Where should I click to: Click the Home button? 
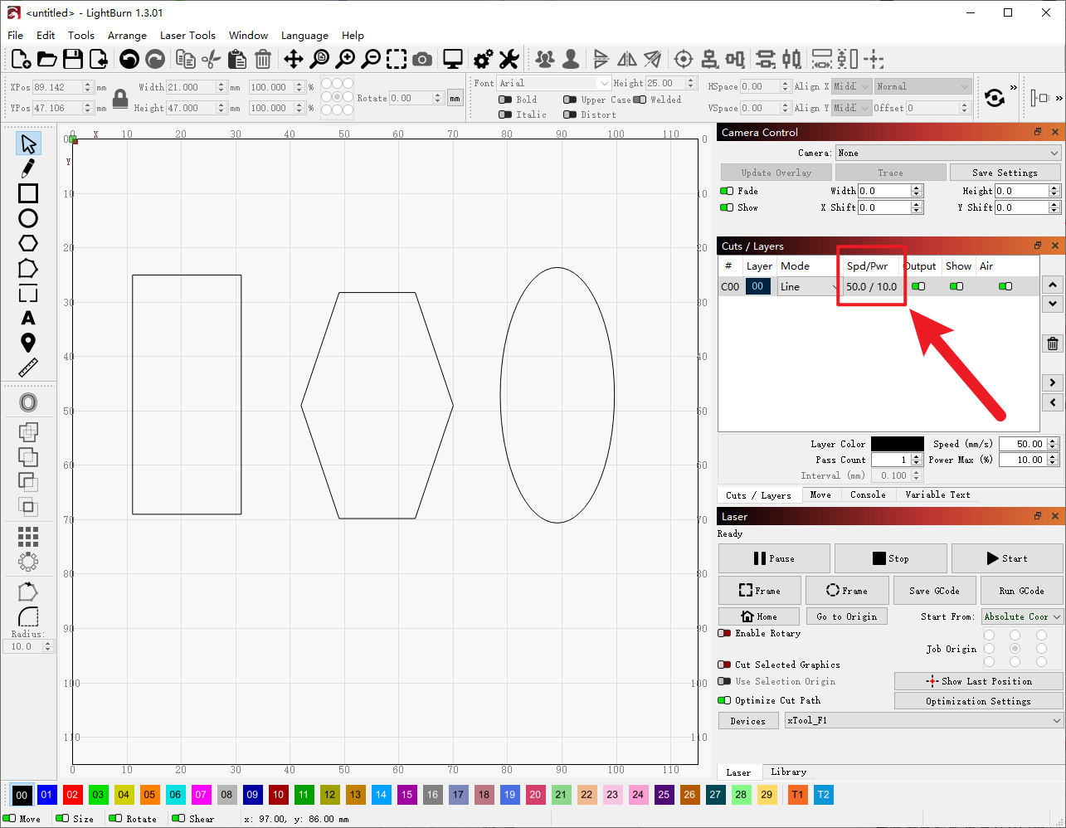tap(759, 616)
